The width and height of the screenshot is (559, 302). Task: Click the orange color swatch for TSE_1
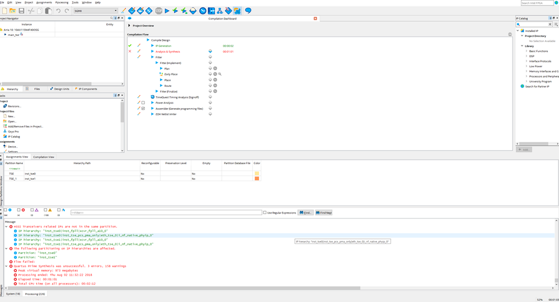[x=257, y=179]
